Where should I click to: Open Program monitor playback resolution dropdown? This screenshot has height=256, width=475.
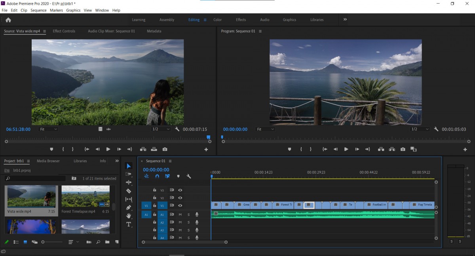420,129
